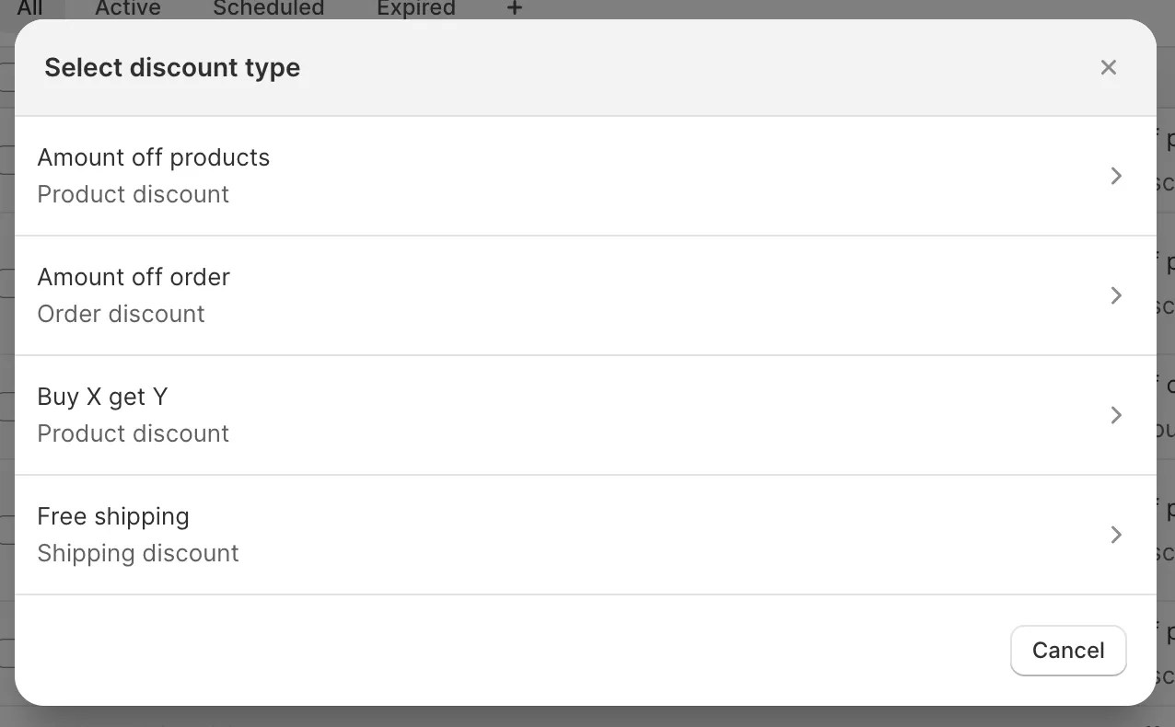Open the Expired discounts tab

(415, 8)
